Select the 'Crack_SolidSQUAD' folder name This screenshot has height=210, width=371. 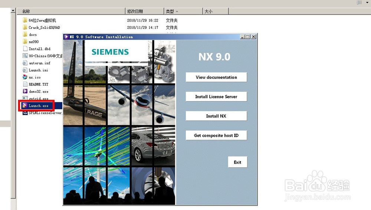tap(44, 28)
